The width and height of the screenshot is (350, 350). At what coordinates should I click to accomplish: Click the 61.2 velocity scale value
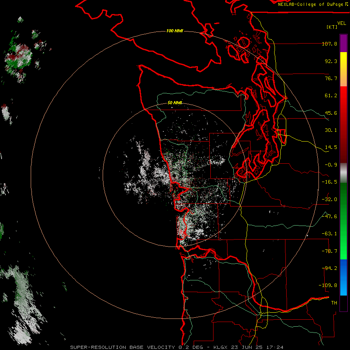(331, 96)
